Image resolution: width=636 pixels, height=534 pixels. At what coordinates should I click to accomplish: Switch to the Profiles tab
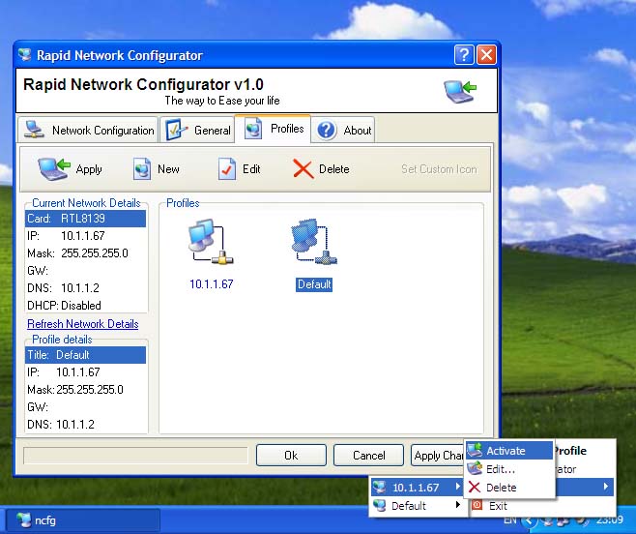(273, 129)
